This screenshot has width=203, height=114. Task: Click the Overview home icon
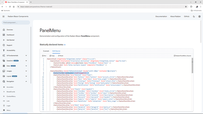coord(4,30)
